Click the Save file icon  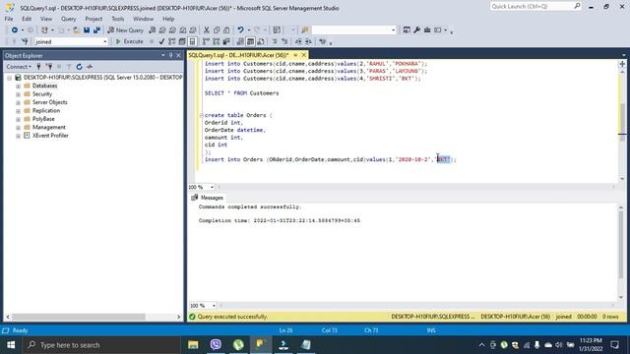87,30
